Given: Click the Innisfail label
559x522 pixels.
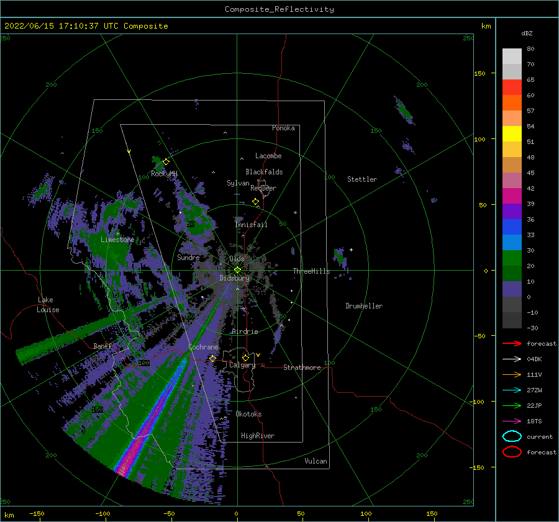Looking at the screenshot, I should click(x=251, y=225).
